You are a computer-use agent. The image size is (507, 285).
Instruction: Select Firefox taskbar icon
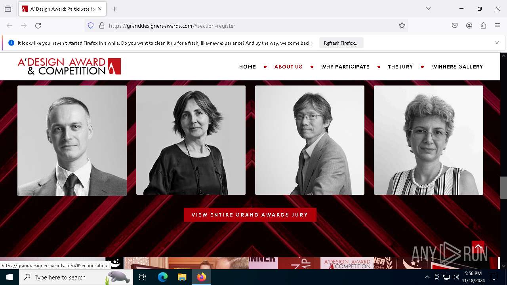[202, 277]
